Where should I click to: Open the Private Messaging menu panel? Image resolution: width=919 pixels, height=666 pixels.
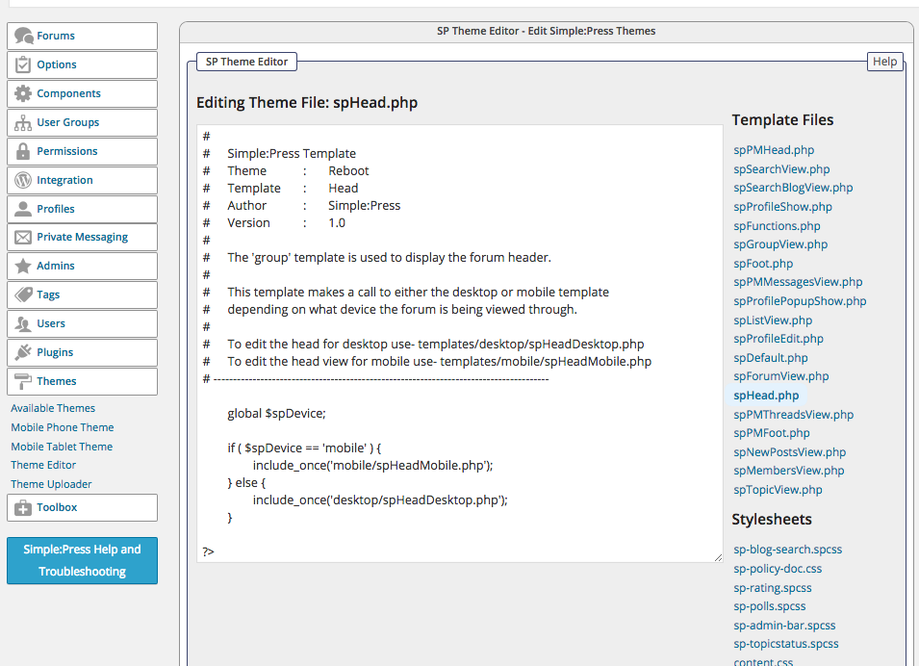pyautogui.click(x=82, y=237)
